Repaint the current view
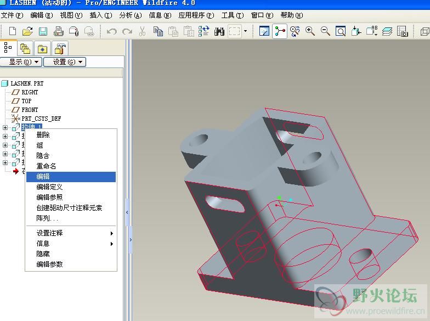This screenshot has width=430, height=321. (264, 31)
